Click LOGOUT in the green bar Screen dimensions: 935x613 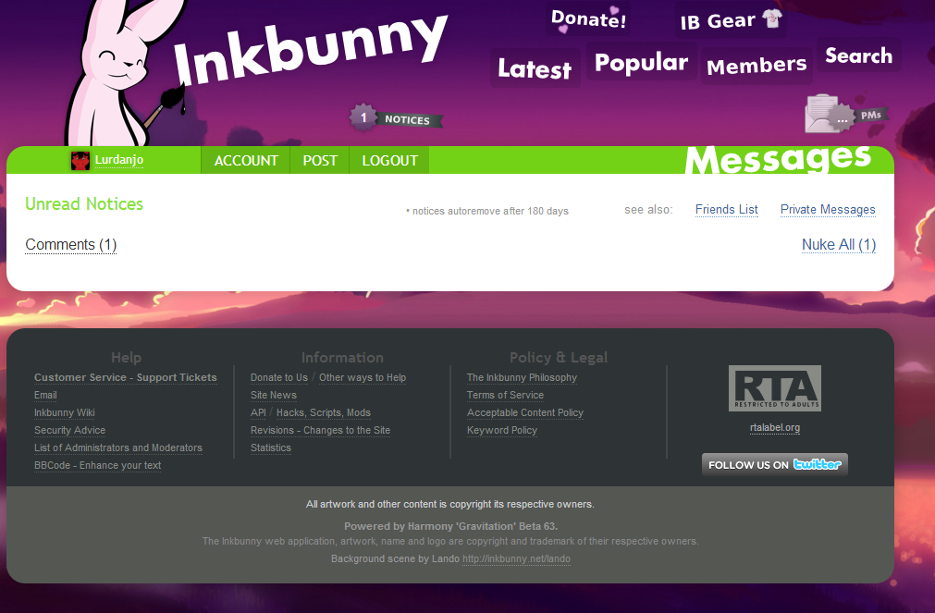[389, 160]
